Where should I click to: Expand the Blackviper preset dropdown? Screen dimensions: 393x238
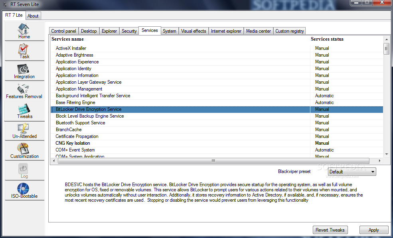(x=352, y=171)
